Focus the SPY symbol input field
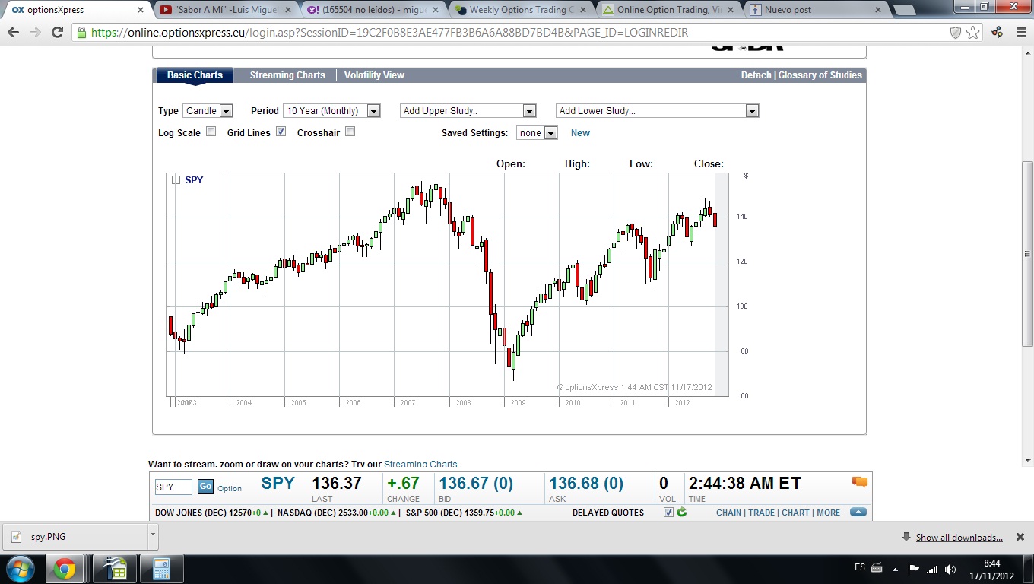Screen dimensions: 1034x584 (174, 487)
